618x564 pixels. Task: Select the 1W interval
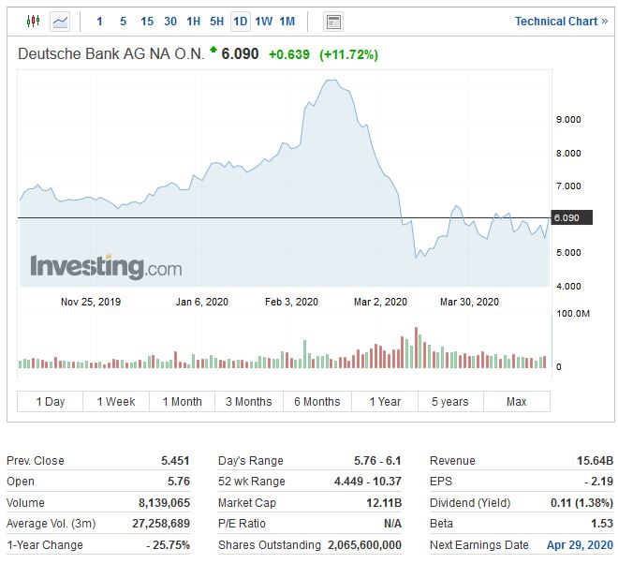click(x=264, y=22)
